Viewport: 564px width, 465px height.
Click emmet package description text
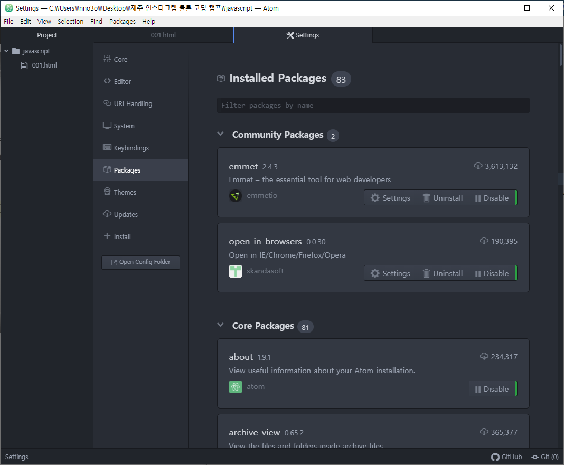pos(309,179)
